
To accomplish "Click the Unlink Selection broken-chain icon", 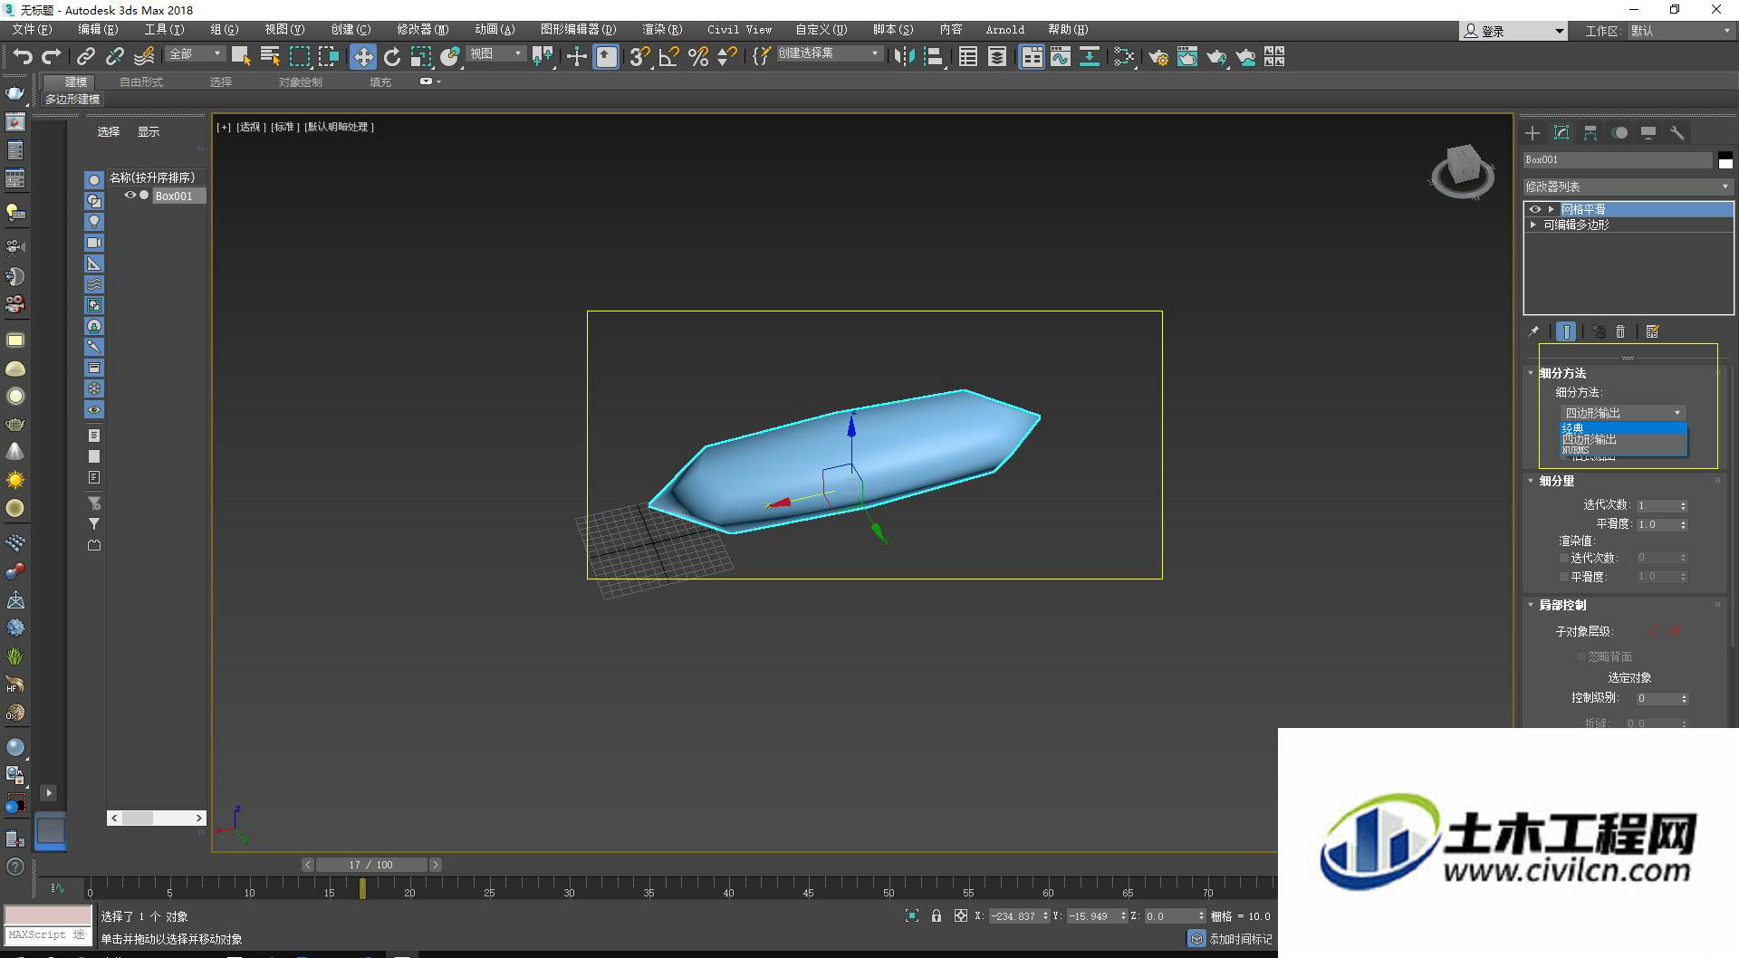I will point(115,56).
